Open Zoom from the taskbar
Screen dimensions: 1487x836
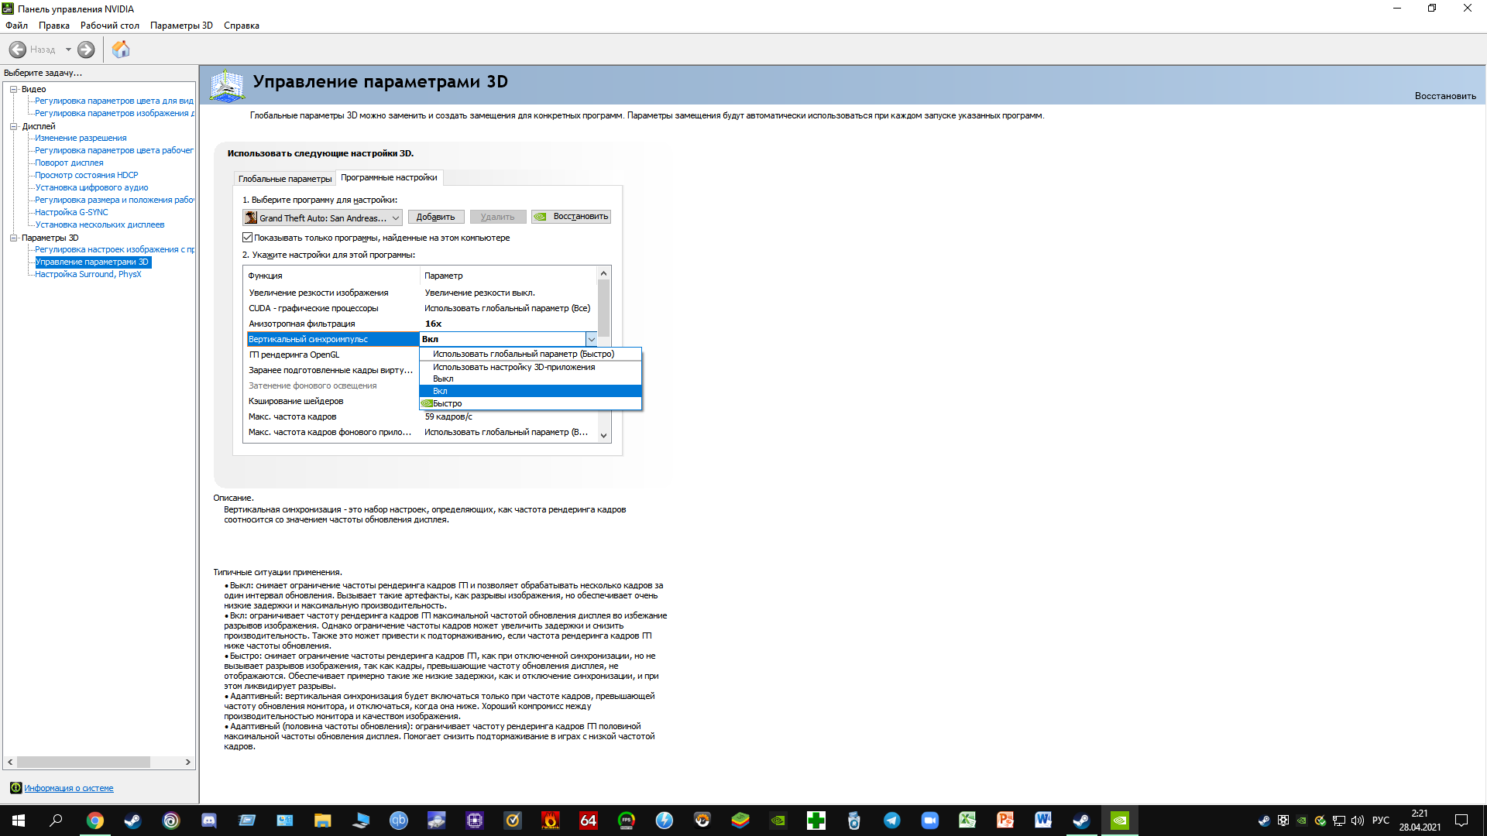929,821
